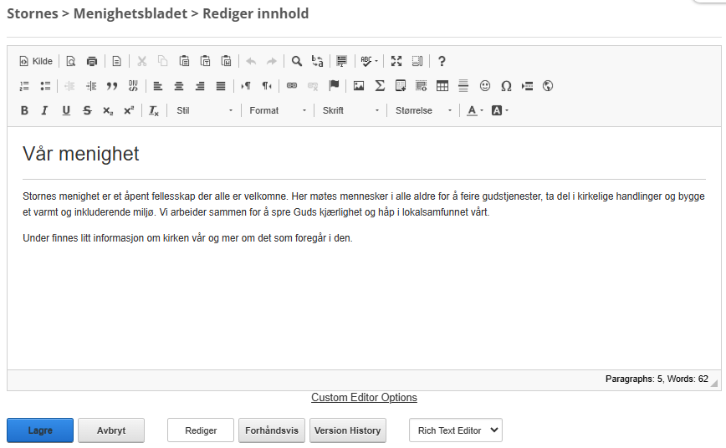This screenshot has width=726, height=448.
Task: Toggle the Maximize editor icon
Action: [396, 61]
